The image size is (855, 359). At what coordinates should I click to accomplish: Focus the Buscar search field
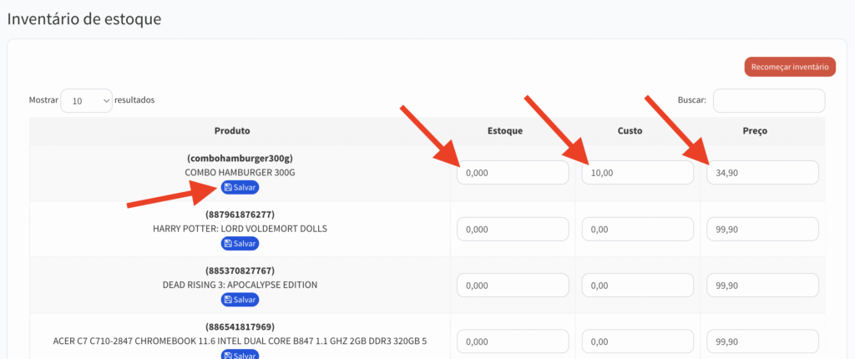pyautogui.click(x=768, y=100)
